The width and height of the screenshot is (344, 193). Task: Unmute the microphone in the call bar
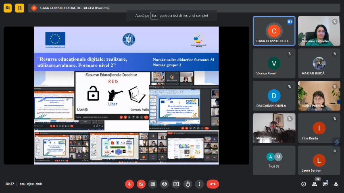coord(129,184)
